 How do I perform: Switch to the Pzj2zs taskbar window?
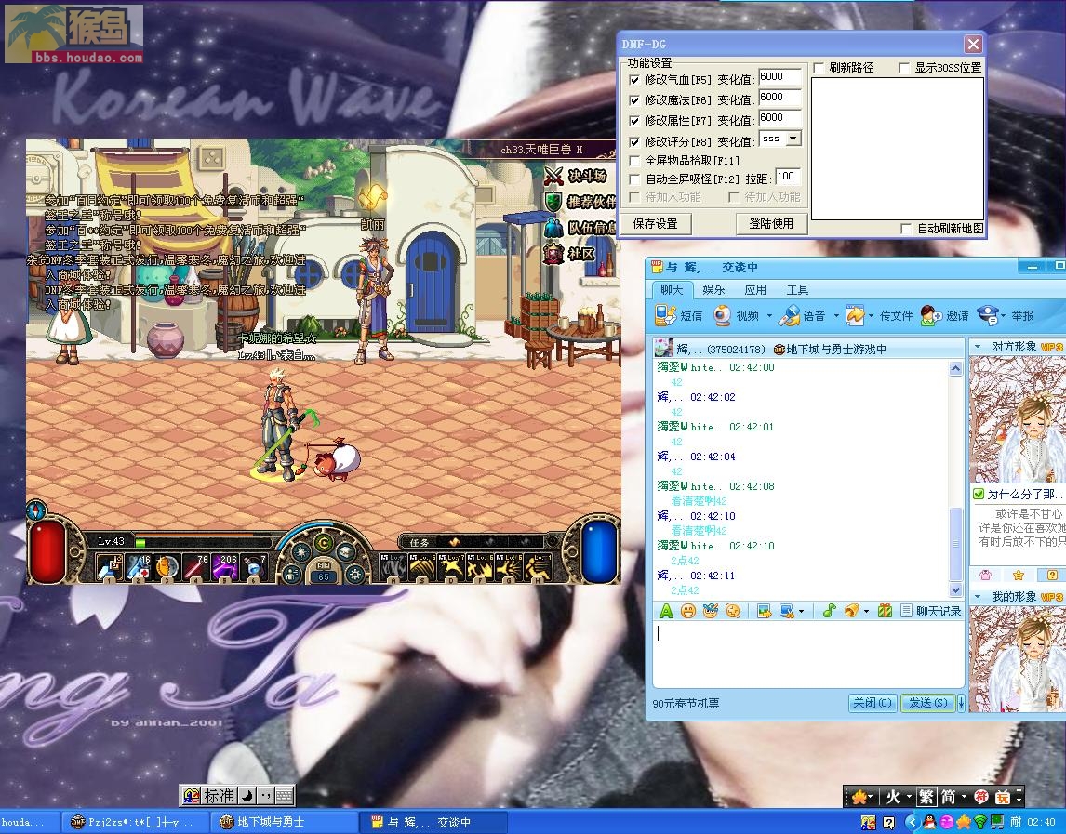pyautogui.click(x=136, y=823)
